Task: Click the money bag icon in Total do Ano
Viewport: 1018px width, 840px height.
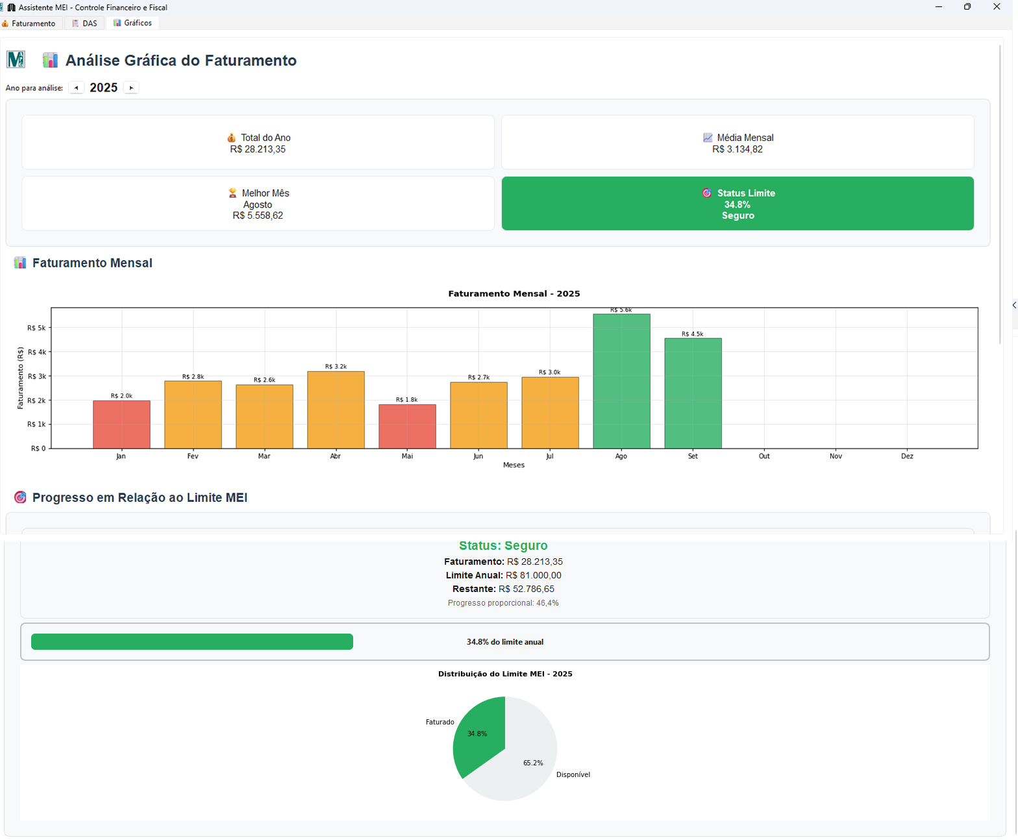Action: click(x=232, y=138)
